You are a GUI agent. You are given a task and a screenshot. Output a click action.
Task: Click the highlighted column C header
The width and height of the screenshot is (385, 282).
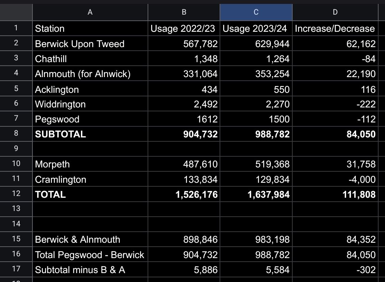point(256,12)
